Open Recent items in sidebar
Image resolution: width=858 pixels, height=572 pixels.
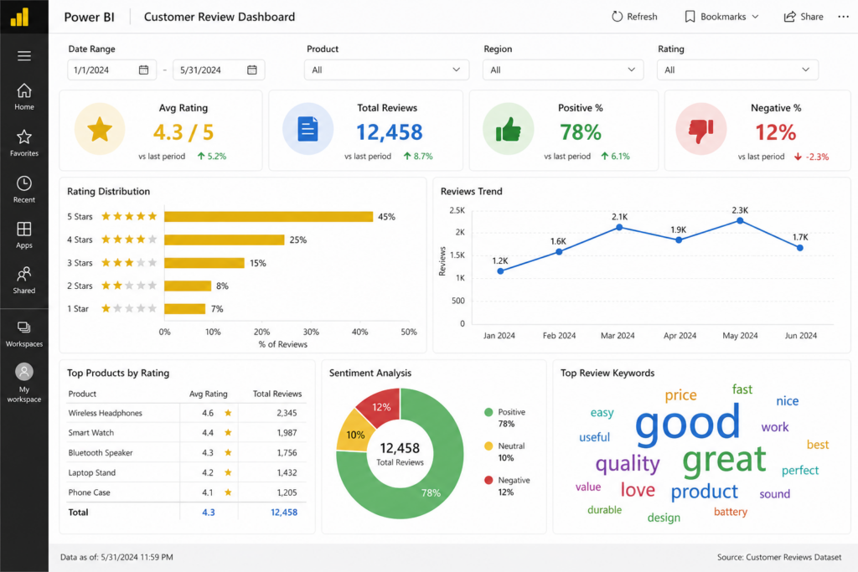pyautogui.click(x=24, y=189)
